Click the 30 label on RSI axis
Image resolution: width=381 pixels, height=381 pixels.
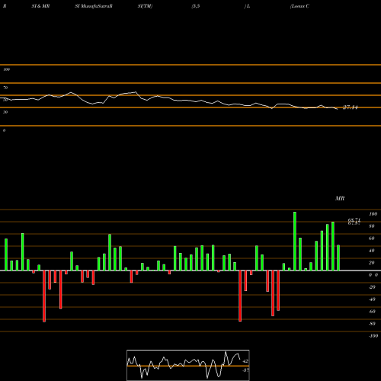tap(5, 112)
